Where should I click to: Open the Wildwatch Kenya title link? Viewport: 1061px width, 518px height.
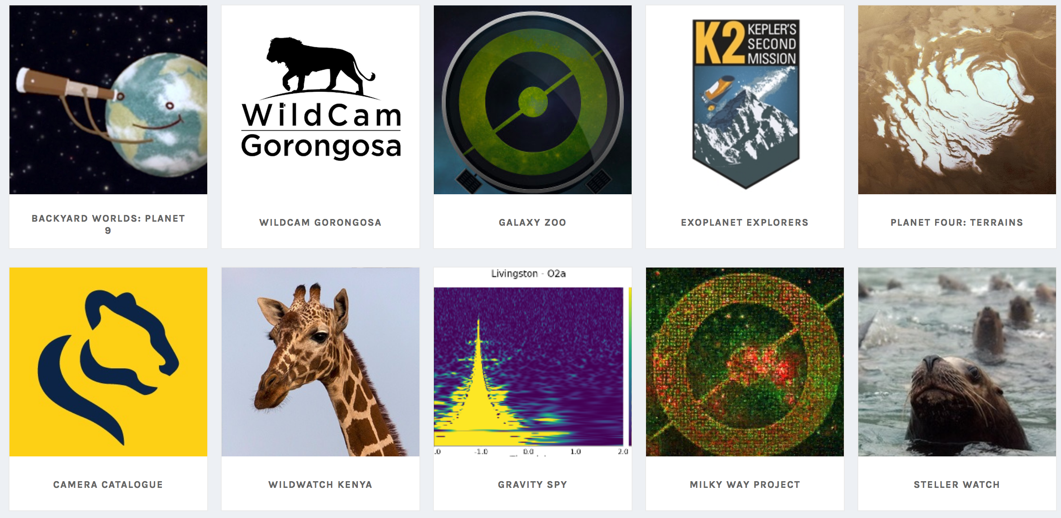tap(321, 485)
